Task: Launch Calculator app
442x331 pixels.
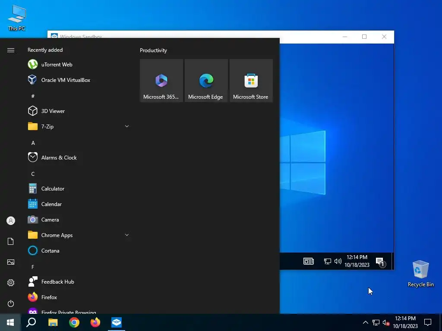Action: pos(79,189)
